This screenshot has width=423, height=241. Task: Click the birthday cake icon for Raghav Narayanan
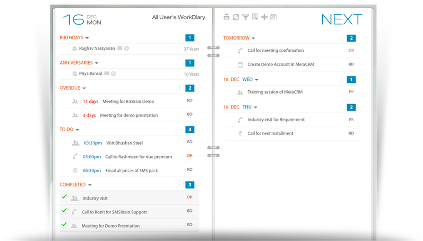coord(75,48)
